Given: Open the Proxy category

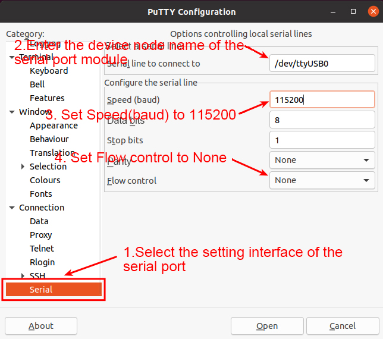Looking at the screenshot, I should pos(41,235).
